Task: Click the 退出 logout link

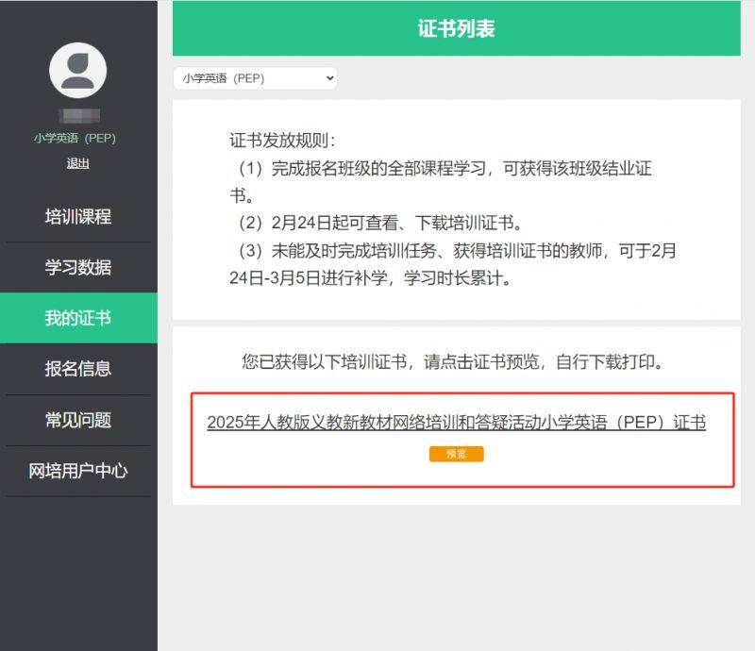Action: click(78, 163)
